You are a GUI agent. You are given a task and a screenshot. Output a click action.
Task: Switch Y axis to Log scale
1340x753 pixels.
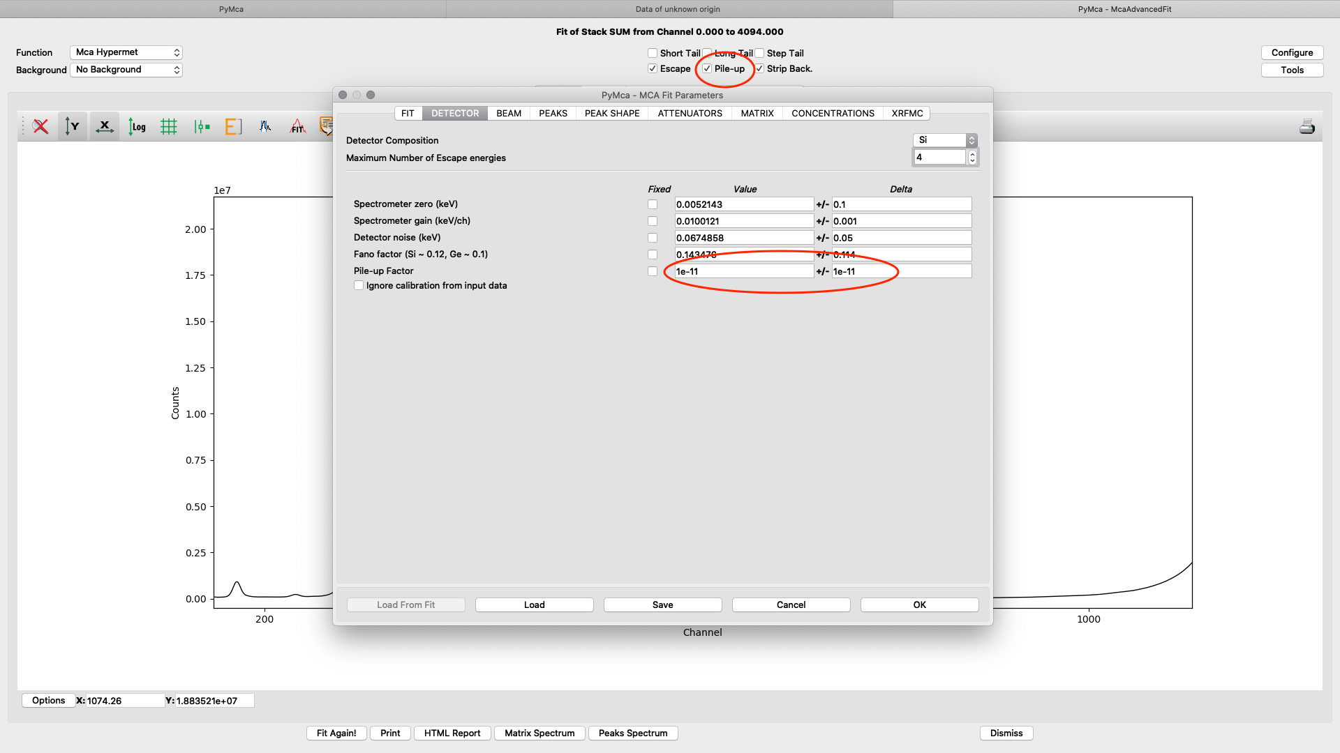(137, 126)
